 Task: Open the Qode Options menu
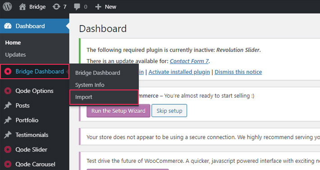(34, 91)
